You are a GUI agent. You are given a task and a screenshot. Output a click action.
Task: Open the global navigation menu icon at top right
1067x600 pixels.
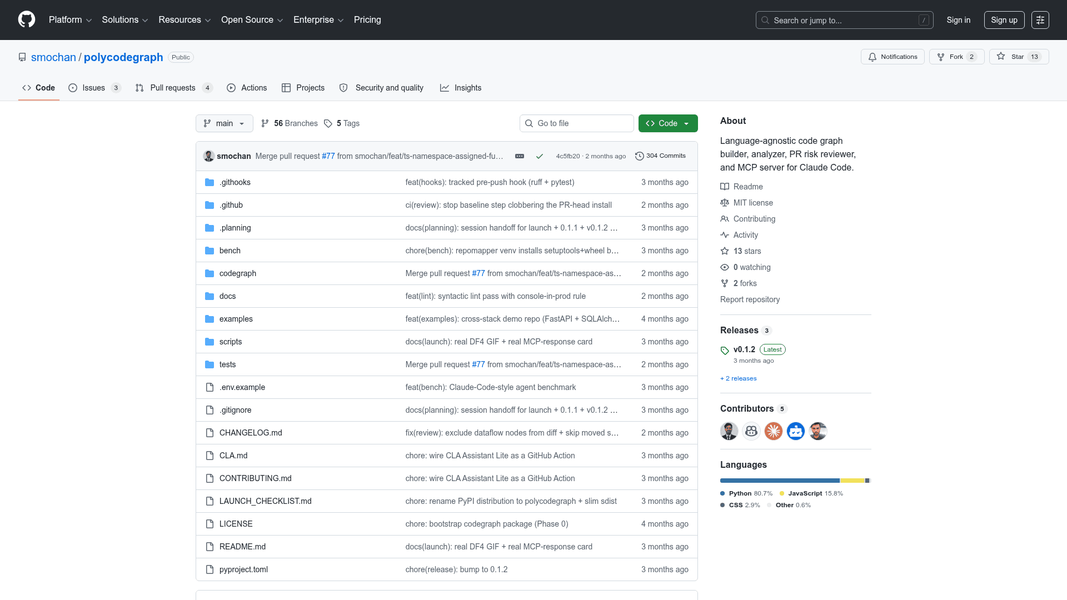(1040, 20)
